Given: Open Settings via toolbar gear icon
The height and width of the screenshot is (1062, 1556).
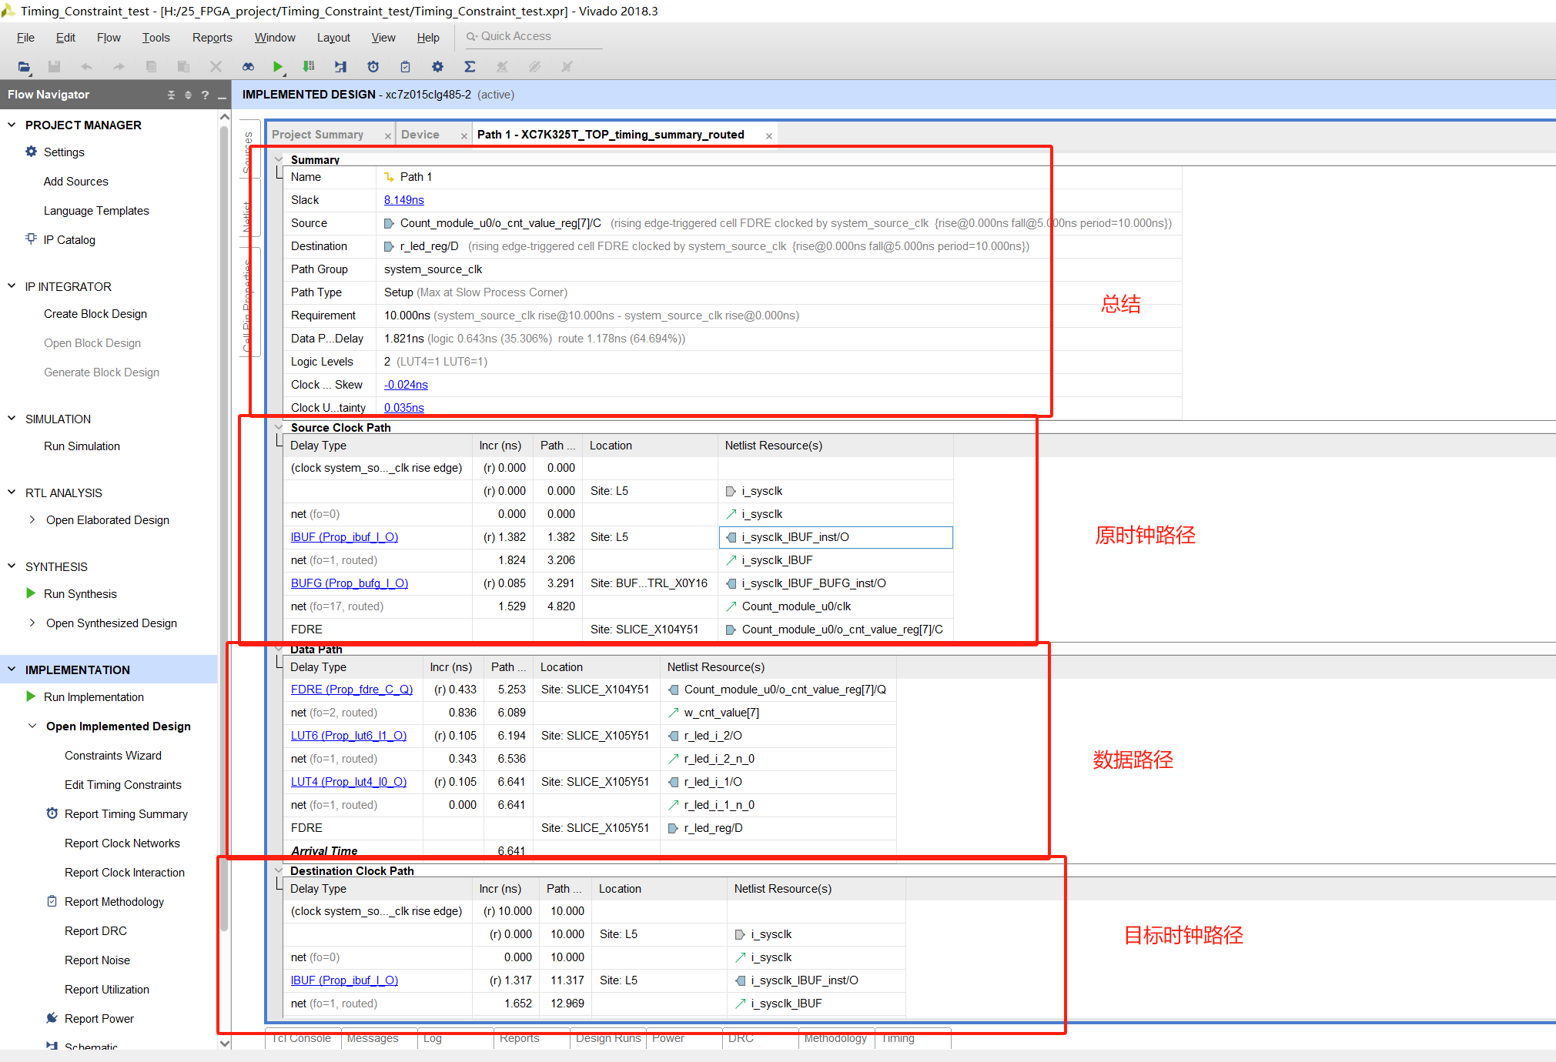Looking at the screenshot, I should 437,67.
